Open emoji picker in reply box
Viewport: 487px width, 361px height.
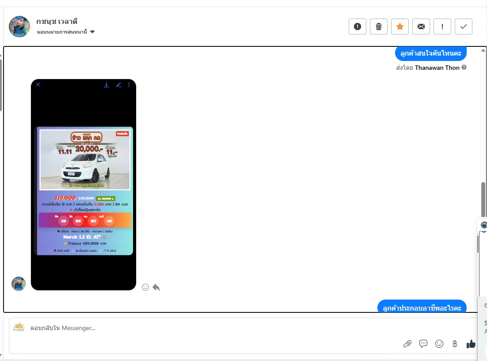(x=439, y=344)
